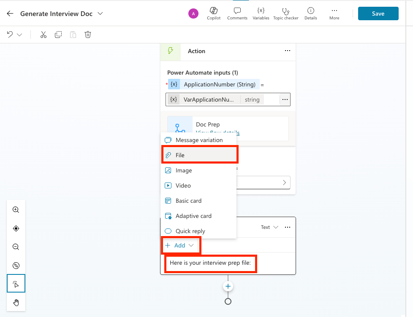This screenshot has height=317, width=413.
Task: Click the plus button to add node
Action: pyautogui.click(x=228, y=286)
